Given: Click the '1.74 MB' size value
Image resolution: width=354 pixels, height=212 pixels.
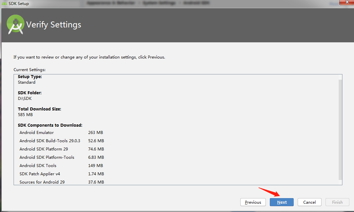Looking at the screenshot, I should coord(96,174).
